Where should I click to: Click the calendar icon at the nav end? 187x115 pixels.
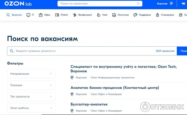tap(181, 15)
